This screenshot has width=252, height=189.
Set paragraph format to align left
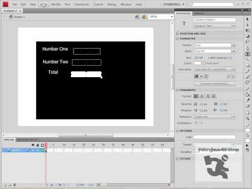pos(196,96)
